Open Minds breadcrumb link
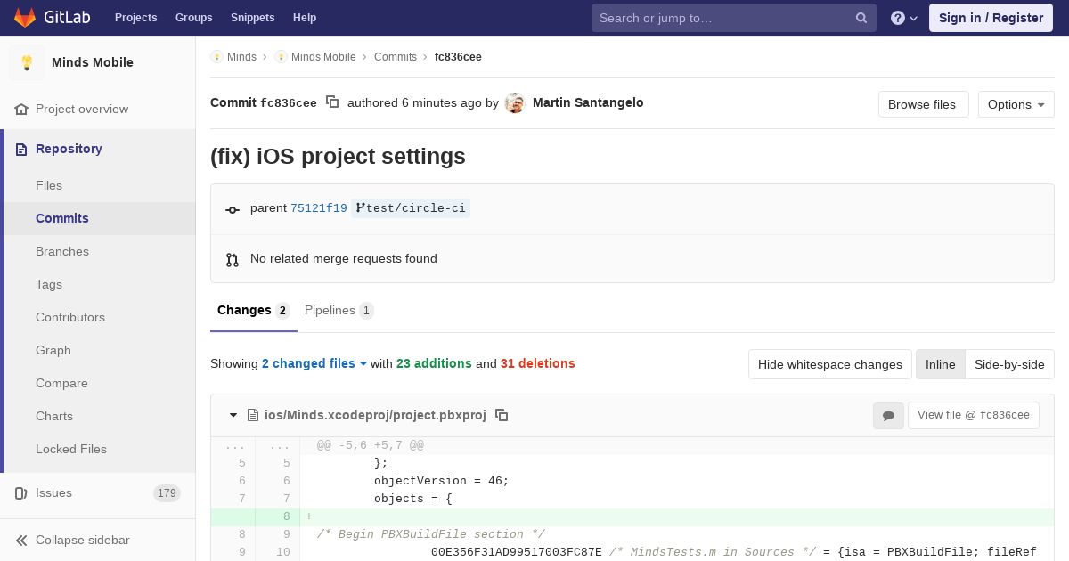Screen dimensions: 1069x561 click(x=241, y=57)
